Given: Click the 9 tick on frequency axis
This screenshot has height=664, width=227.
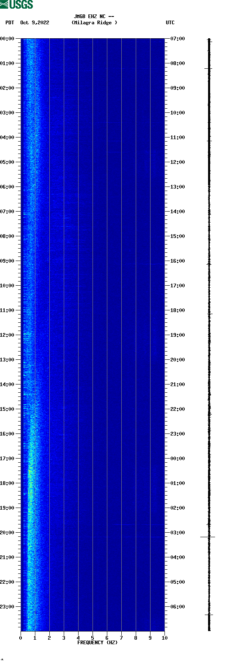Looking at the screenshot, I should 150,638.
